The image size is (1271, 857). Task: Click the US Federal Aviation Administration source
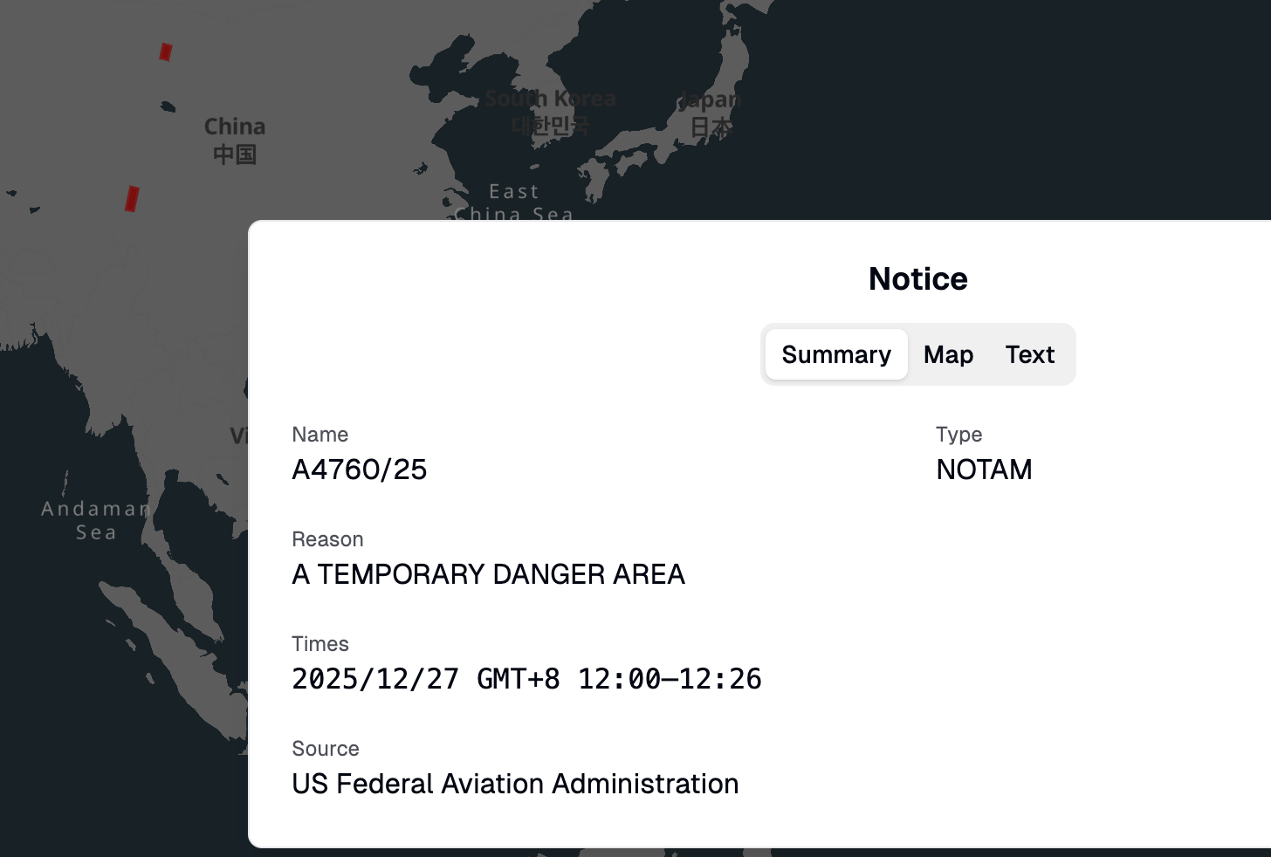point(515,784)
